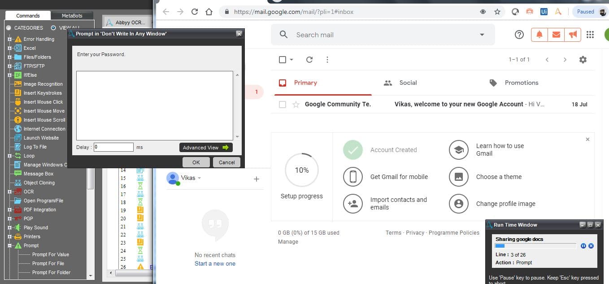This screenshot has height=284, width=609.
Task: Refresh the Gmail inbox
Action: pyautogui.click(x=309, y=60)
